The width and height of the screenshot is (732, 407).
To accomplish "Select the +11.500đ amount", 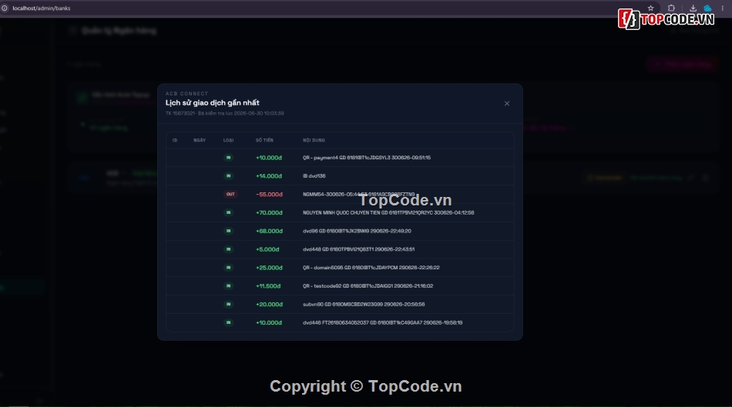I will point(268,285).
